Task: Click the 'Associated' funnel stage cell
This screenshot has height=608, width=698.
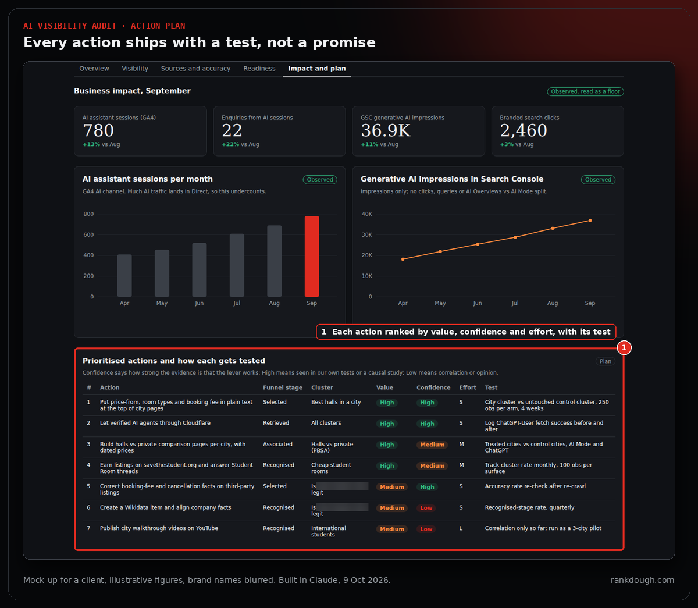Action: point(277,444)
